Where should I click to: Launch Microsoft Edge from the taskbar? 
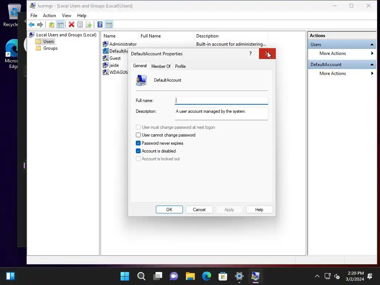206,276
